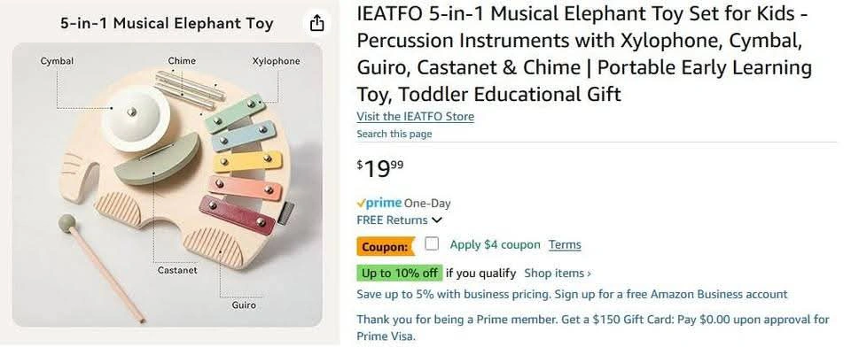This screenshot has height=347, width=851.
Task: Click the Prime Visa gift card offer
Action: [x=593, y=328]
